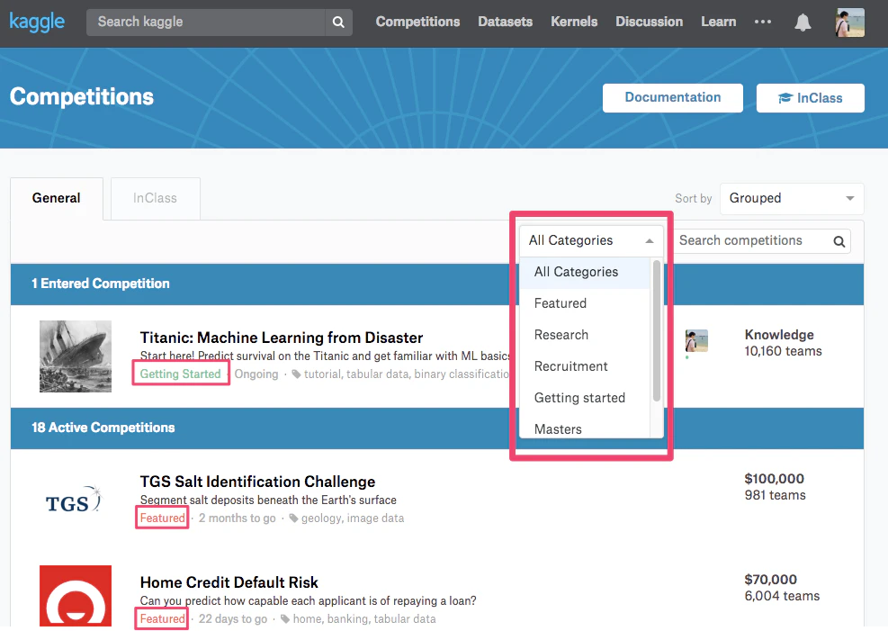Click the $100,000 prize text
Screen dimensions: 888x631
pos(774,479)
